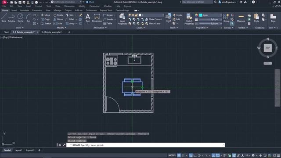
Task: Open the Dimension menu
Action: click(x=69, y=6)
